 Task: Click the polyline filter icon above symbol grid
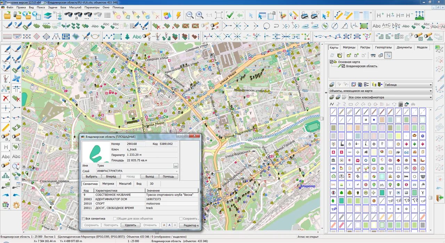pyautogui.click(x=332, y=104)
